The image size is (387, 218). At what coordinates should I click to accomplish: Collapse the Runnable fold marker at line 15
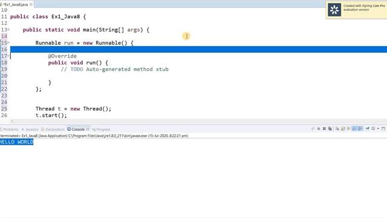click(x=8, y=42)
